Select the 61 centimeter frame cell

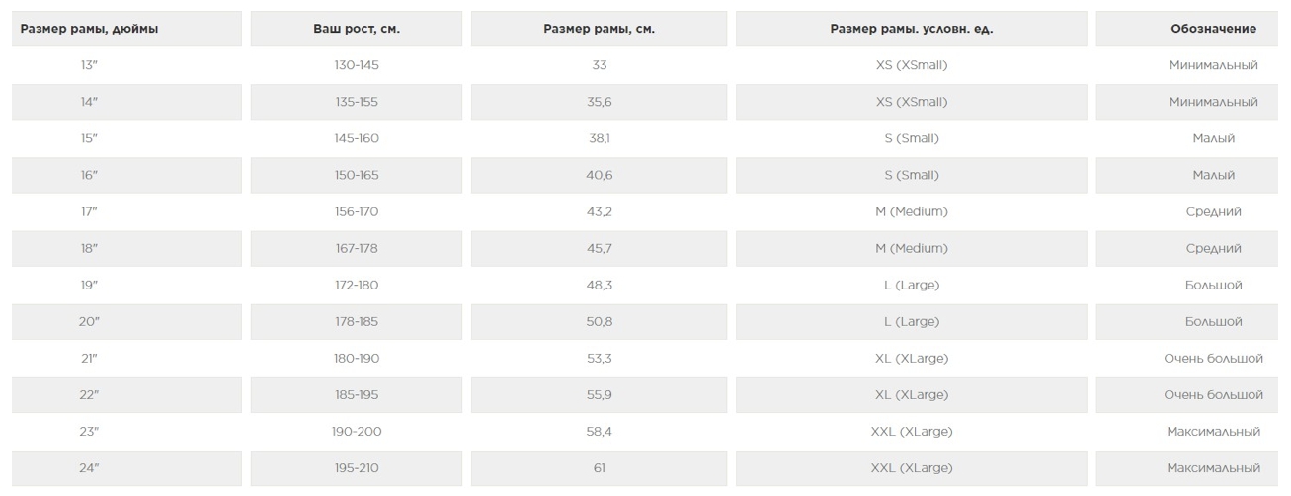coord(599,467)
